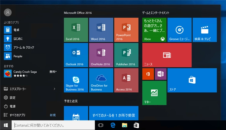This screenshot has width=226, height=130.
Task: Open エクスプローラー from Start menu
Action: tap(15, 89)
